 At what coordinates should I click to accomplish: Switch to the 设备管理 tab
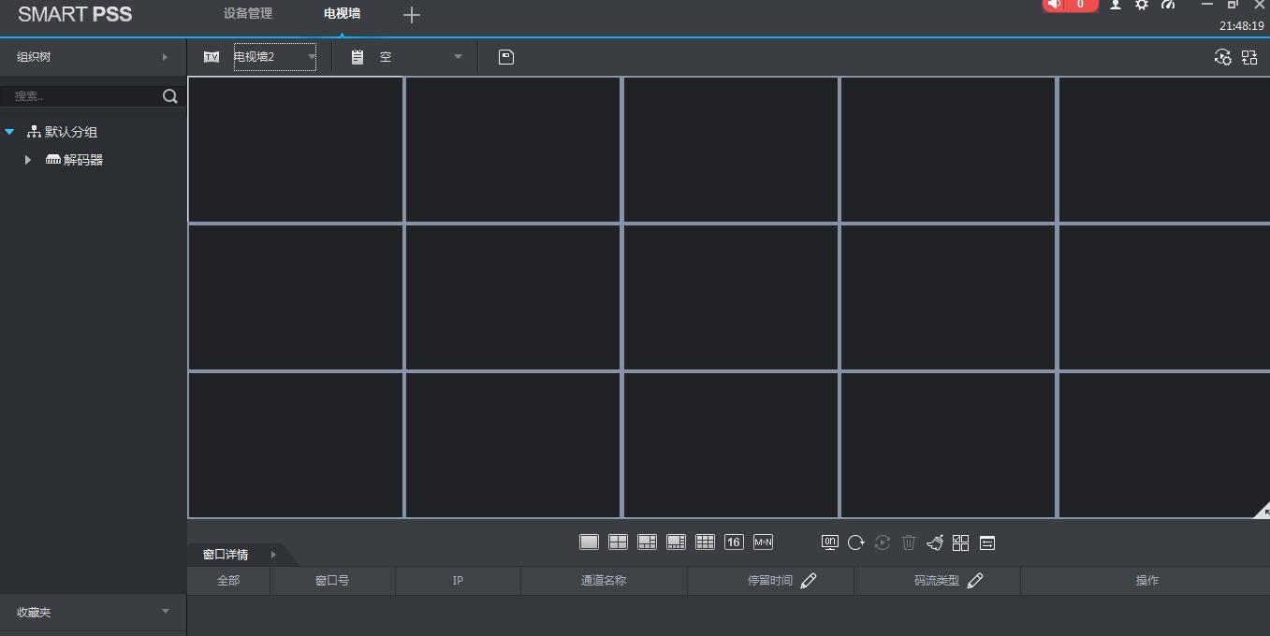point(248,14)
